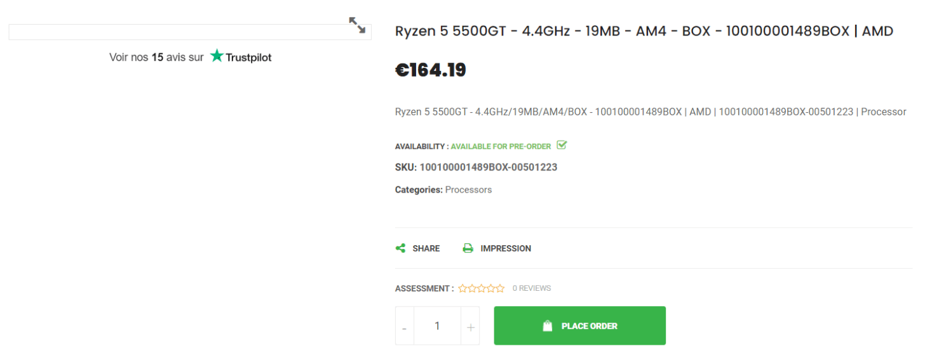Click the empty product image box
This screenshot has width=925, height=358.
[x=190, y=32]
